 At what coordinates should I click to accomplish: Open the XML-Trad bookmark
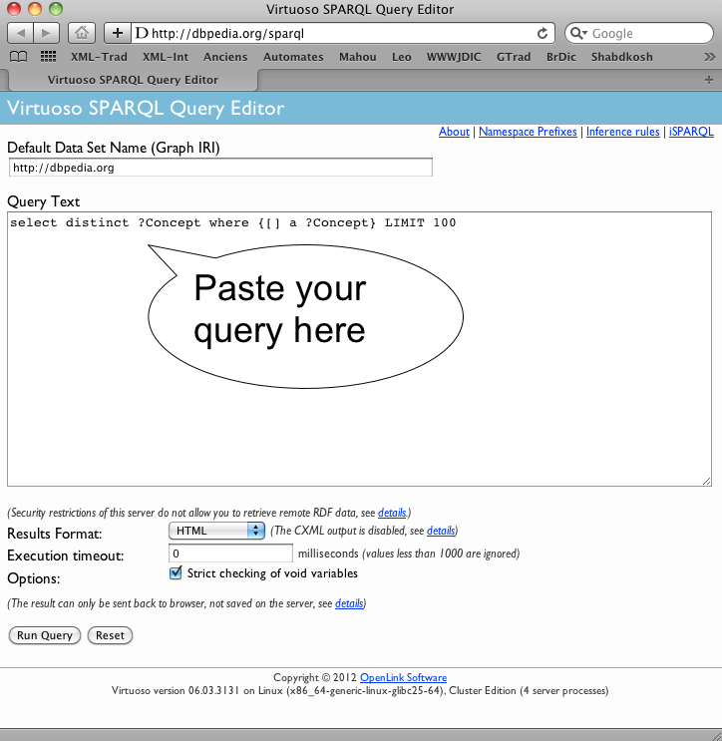pos(99,57)
